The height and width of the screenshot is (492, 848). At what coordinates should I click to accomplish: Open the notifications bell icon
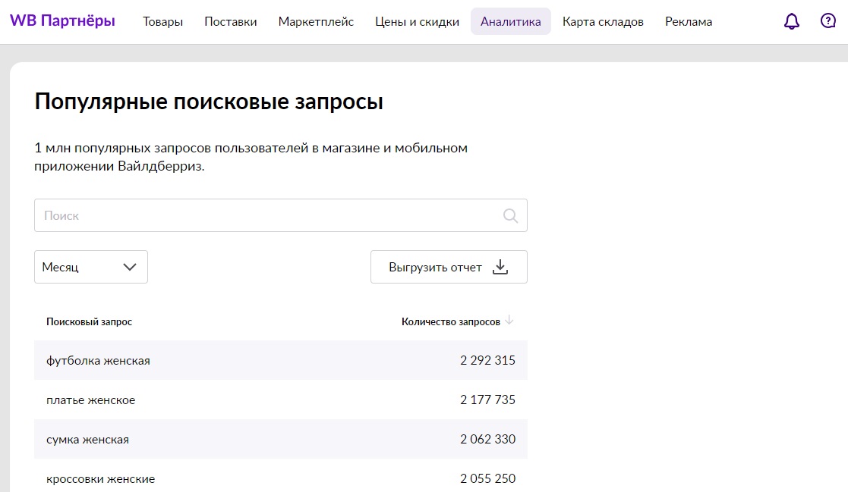(792, 21)
